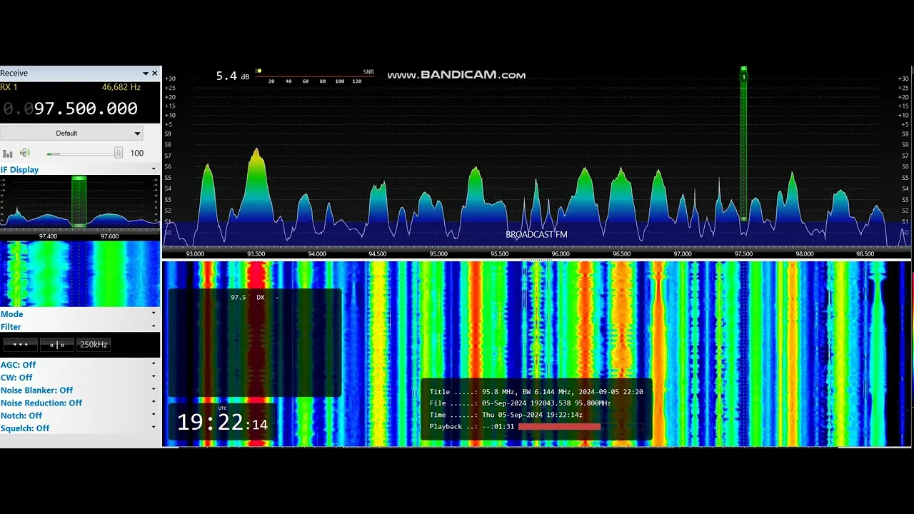Click the Noise Blanker: Off label

tap(36, 390)
